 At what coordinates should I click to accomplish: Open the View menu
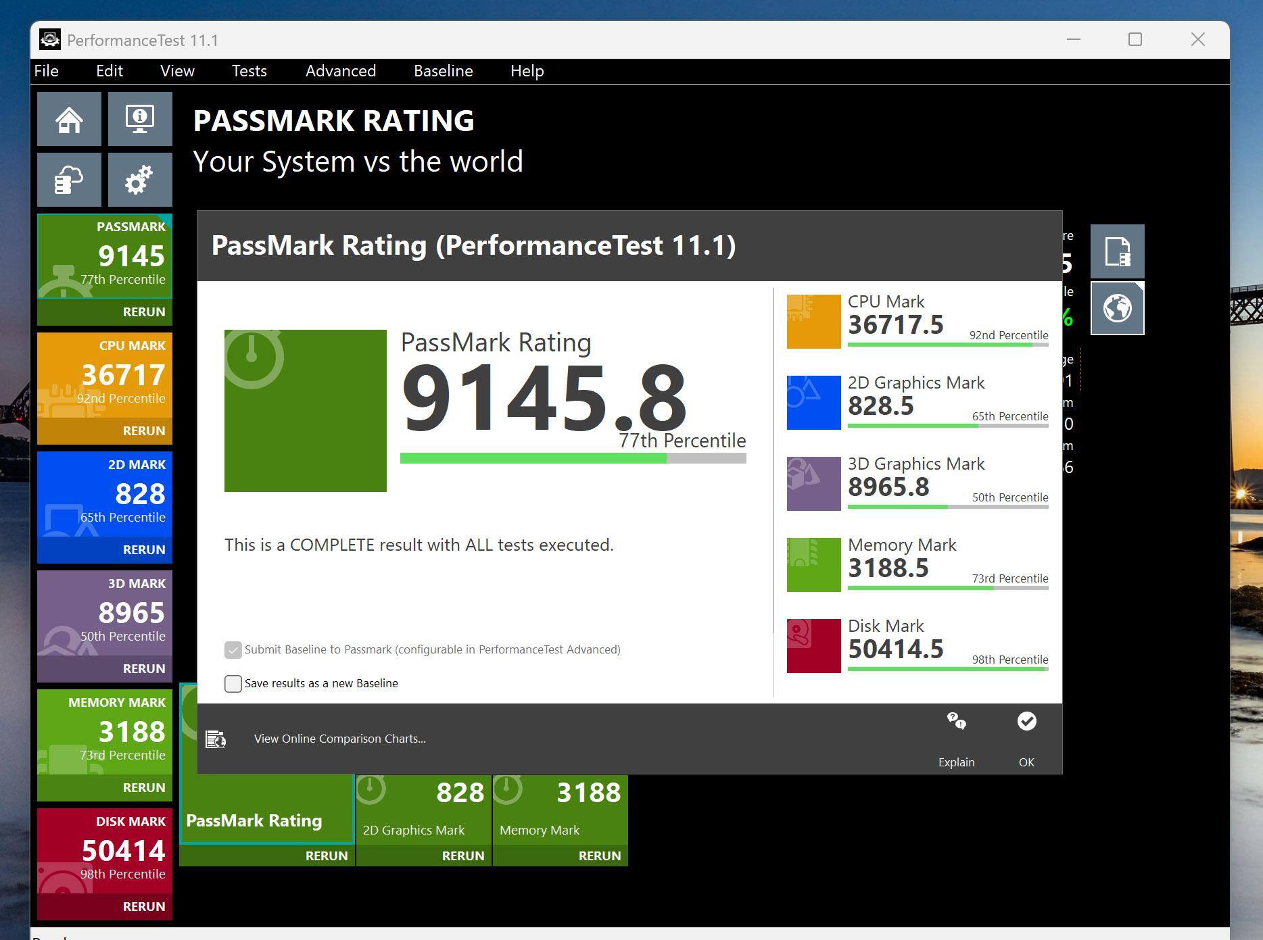point(177,71)
